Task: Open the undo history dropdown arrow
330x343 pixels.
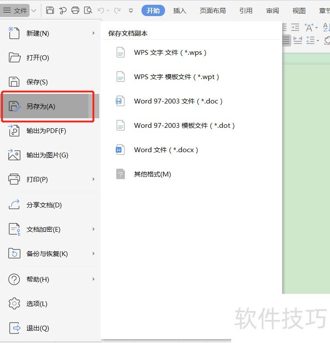Action: click(108, 10)
